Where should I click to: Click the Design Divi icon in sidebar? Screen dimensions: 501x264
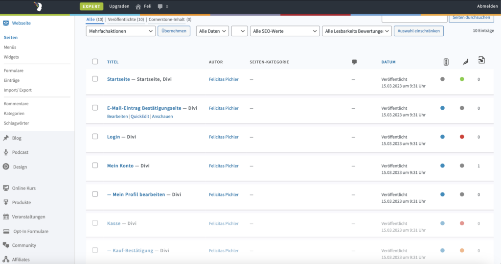coord(6,167)
